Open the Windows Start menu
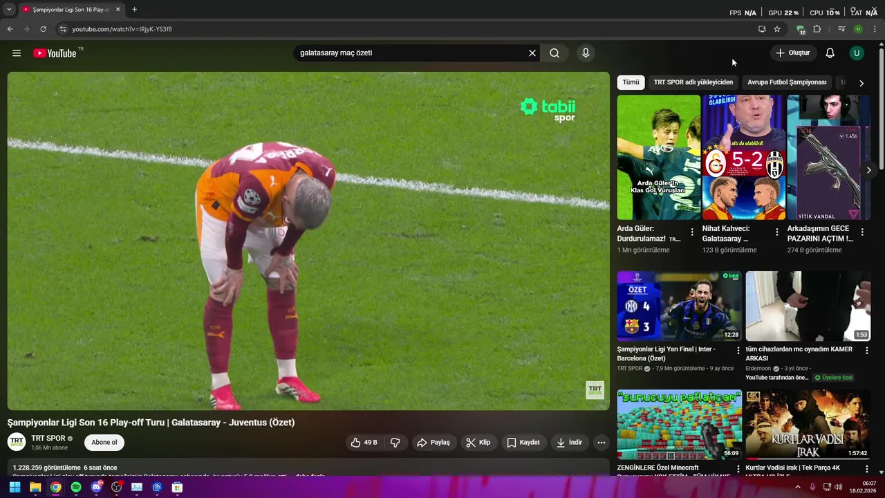Image resolution: width=885 pixels, height=498 pixels. point(15,488)
